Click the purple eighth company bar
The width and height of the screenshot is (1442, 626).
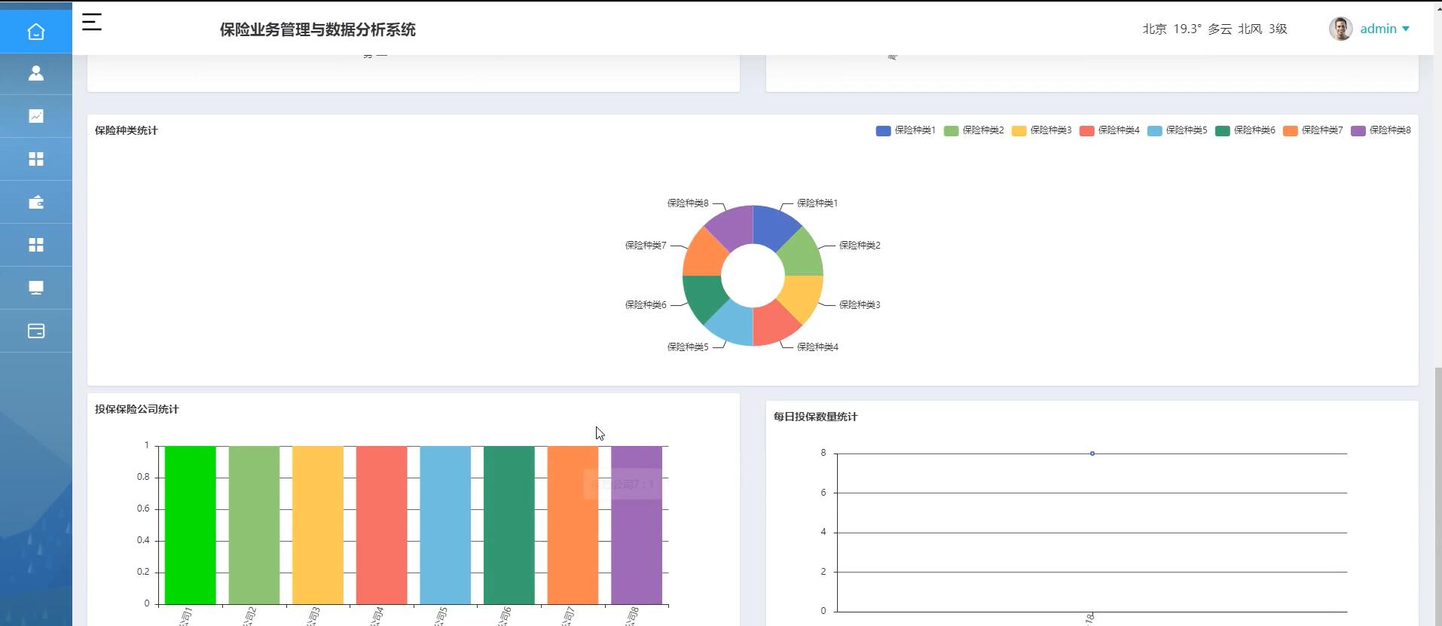(x=637, y=525)
